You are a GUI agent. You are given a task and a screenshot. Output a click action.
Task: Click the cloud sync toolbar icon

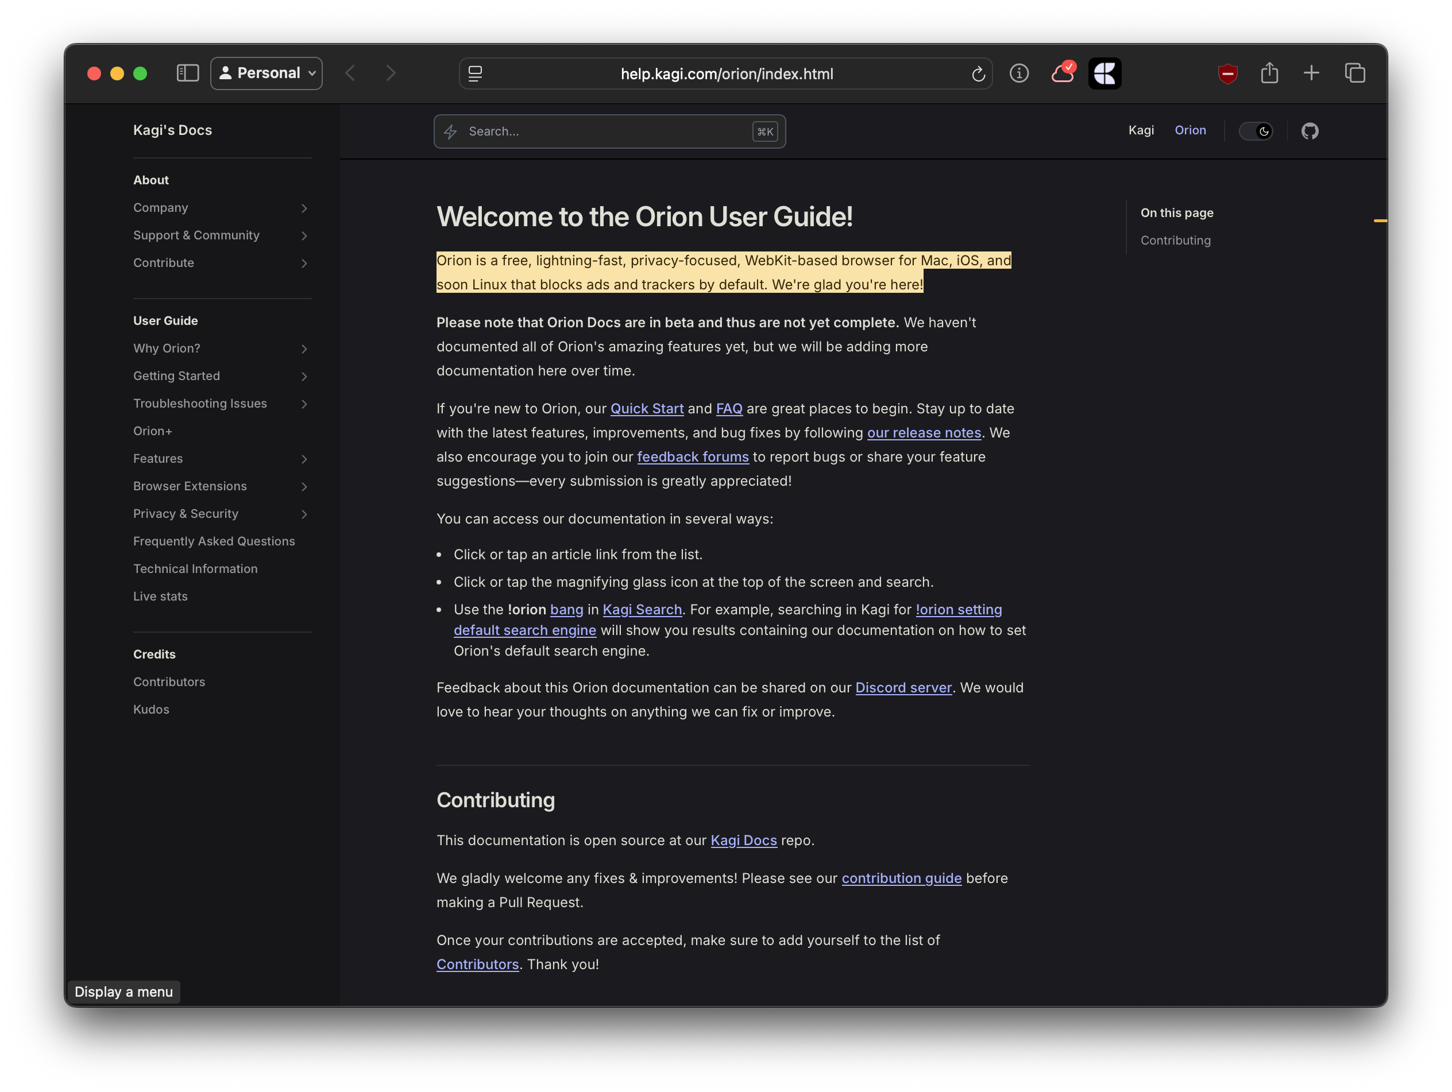[1062, 73]
